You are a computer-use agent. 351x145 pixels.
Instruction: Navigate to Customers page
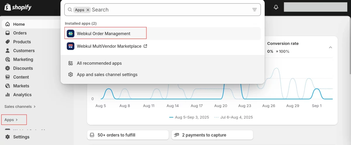point(24,51)
